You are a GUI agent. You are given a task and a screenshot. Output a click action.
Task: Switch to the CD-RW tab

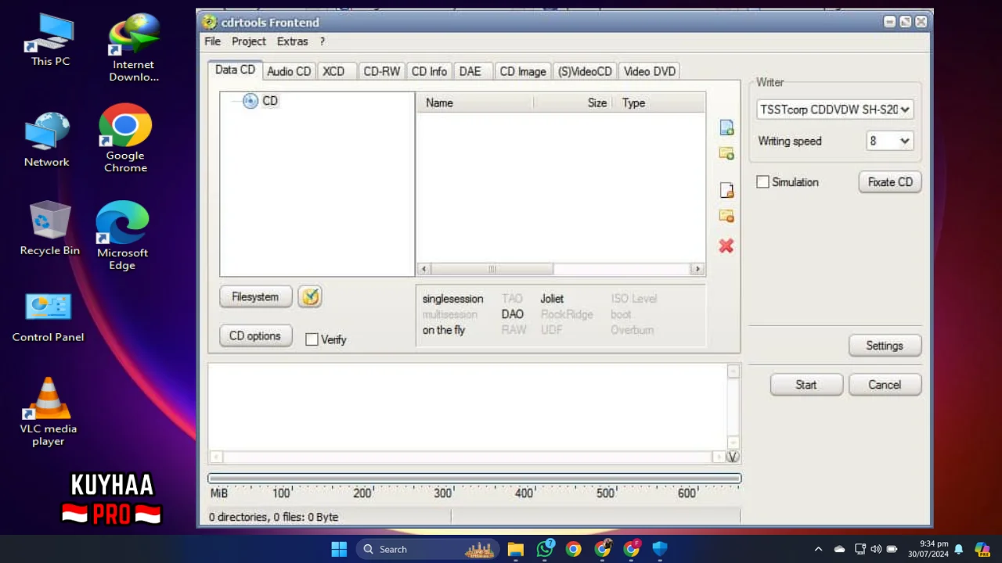381,71
